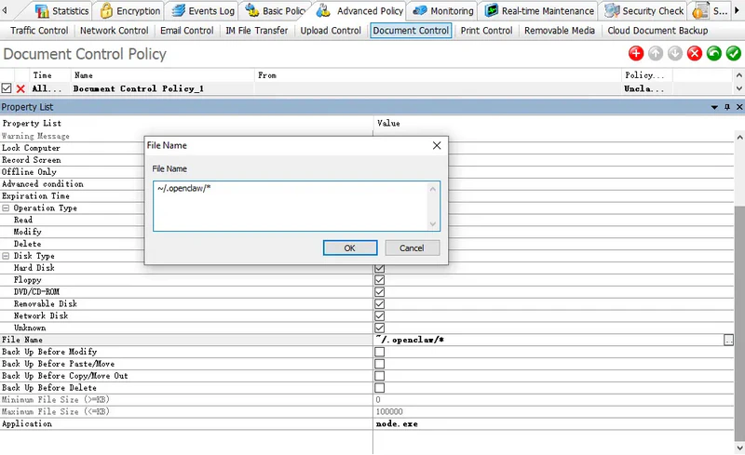Close the Property List panel
This screenshot has height=455, width=745.
tap(739, 107)
